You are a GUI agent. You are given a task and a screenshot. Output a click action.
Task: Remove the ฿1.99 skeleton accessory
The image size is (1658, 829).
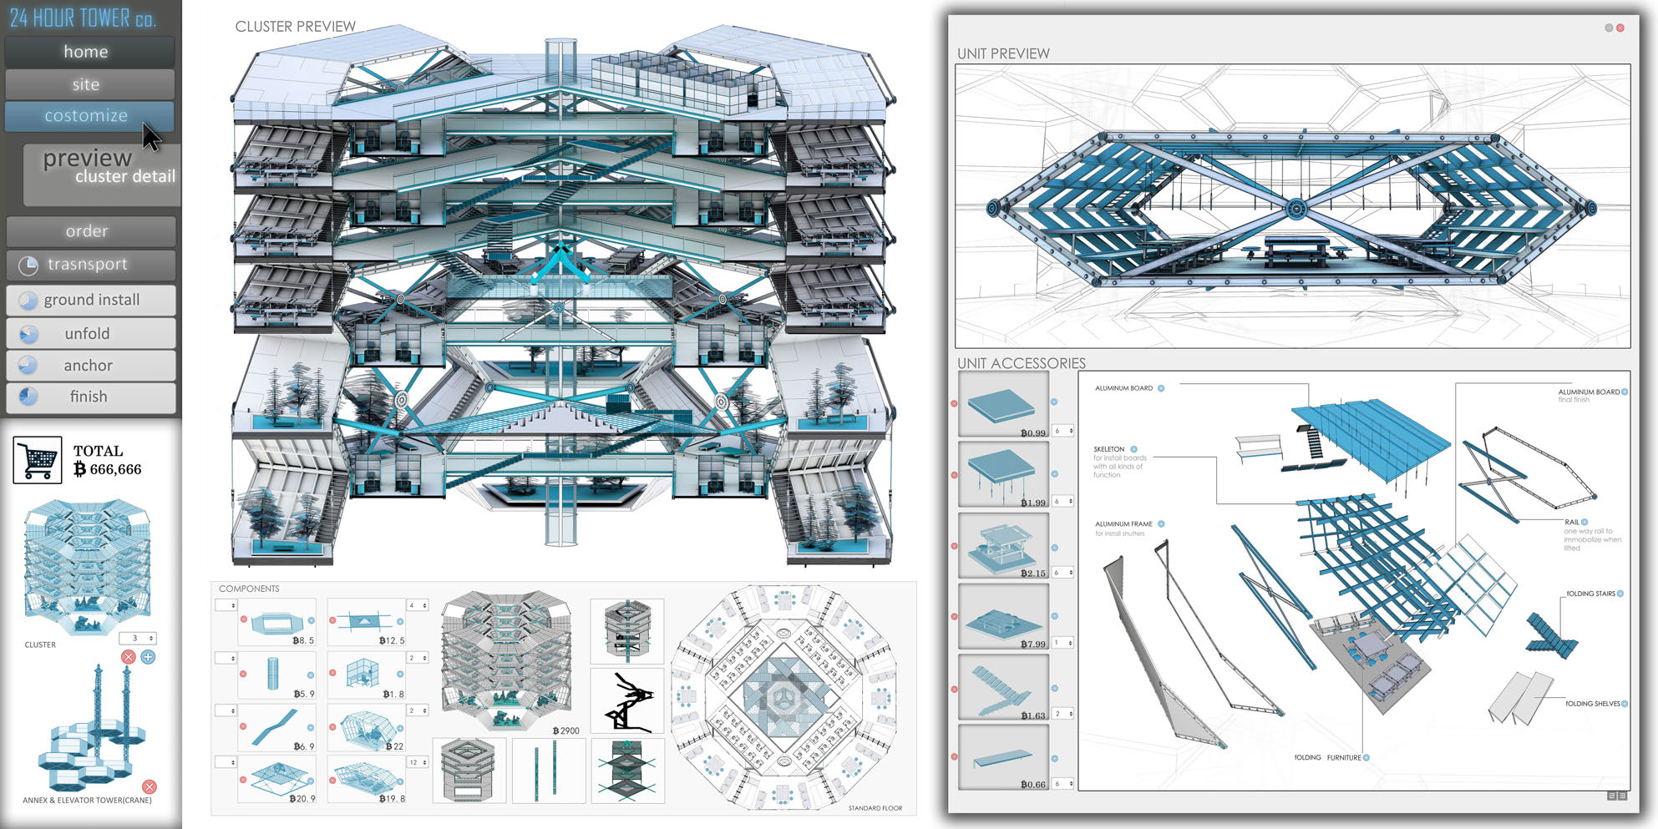(955, 475)
